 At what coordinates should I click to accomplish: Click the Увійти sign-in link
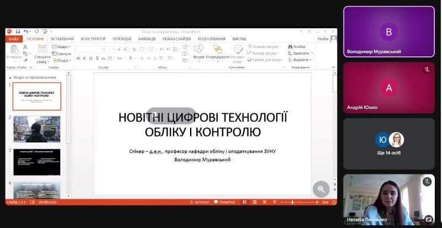pos(323,39)
